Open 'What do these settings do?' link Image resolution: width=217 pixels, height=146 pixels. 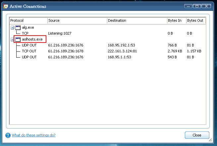click(x=34, y=135)
